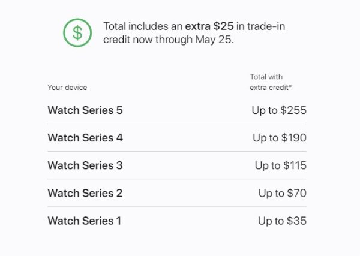Image resolution: width=360 pixels, height=256 pixels.
Task: Click the divider line above Watch Series 1
Action: [177, 207]
